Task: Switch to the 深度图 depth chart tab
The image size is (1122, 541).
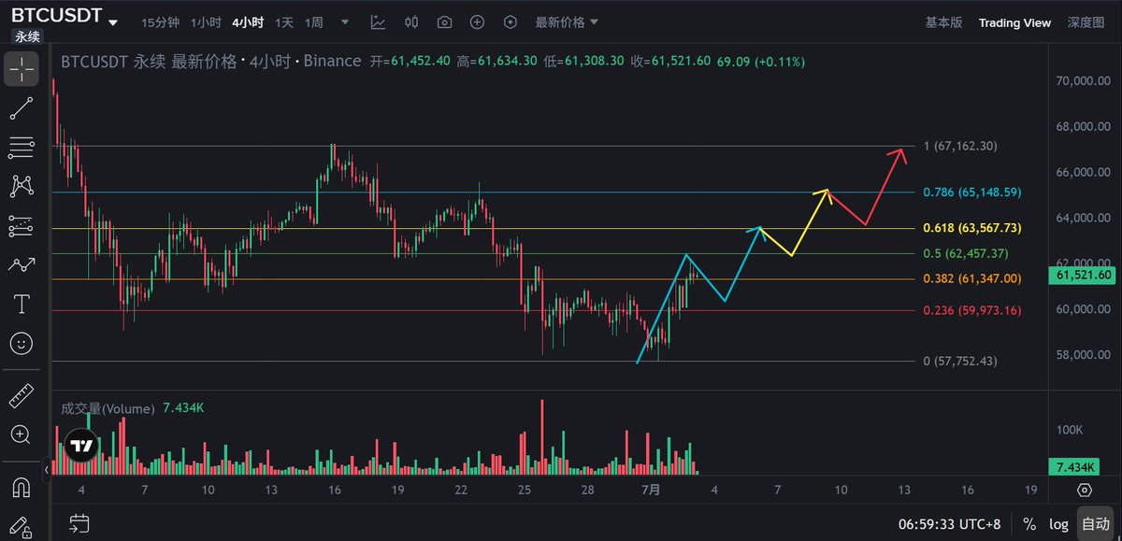Action: pos(1086,22)
